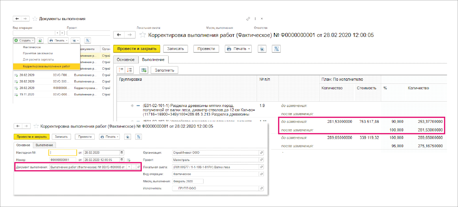Select Принятое заказчиком from Создать menu
The height and width of the screenshot is (207, 458).
coord(38,53)
